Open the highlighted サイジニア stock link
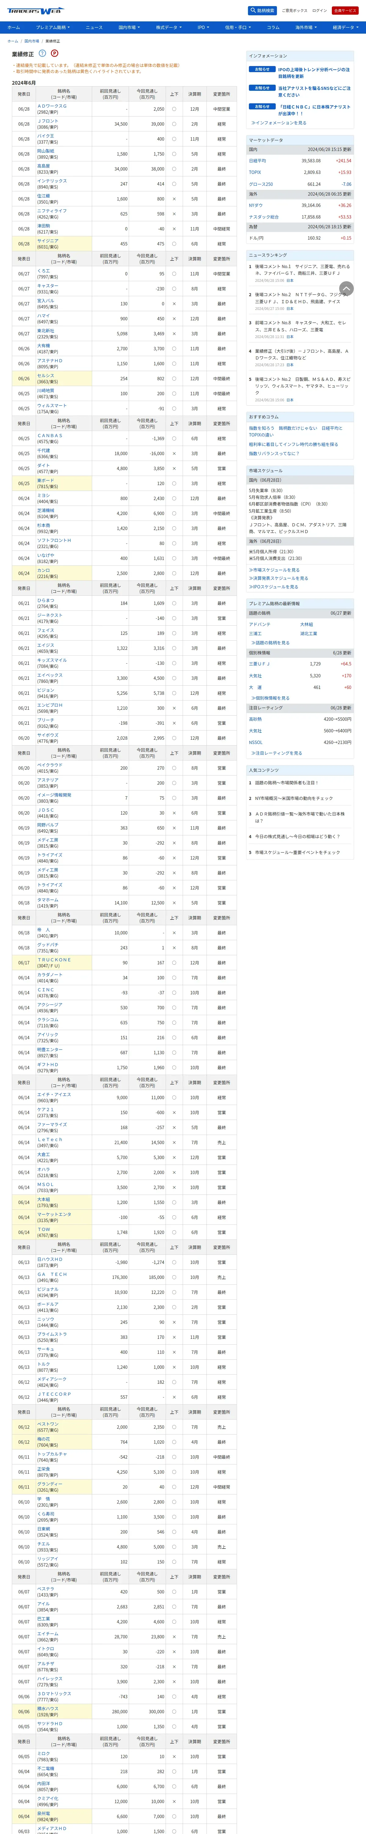Viewport: 366px width, 1834px height. [x=48, y=241]
